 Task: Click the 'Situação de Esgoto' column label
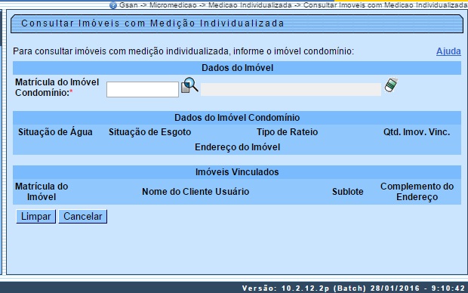[149, 132]
